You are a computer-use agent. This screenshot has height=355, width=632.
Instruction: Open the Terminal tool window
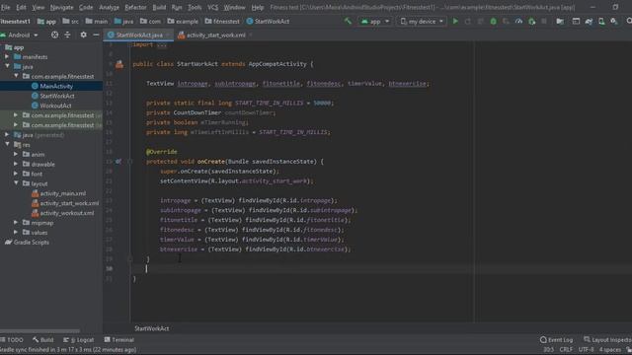[118, 339]
